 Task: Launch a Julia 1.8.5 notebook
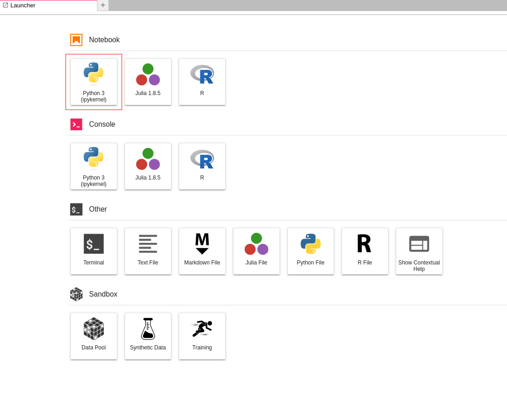(148, 82)
